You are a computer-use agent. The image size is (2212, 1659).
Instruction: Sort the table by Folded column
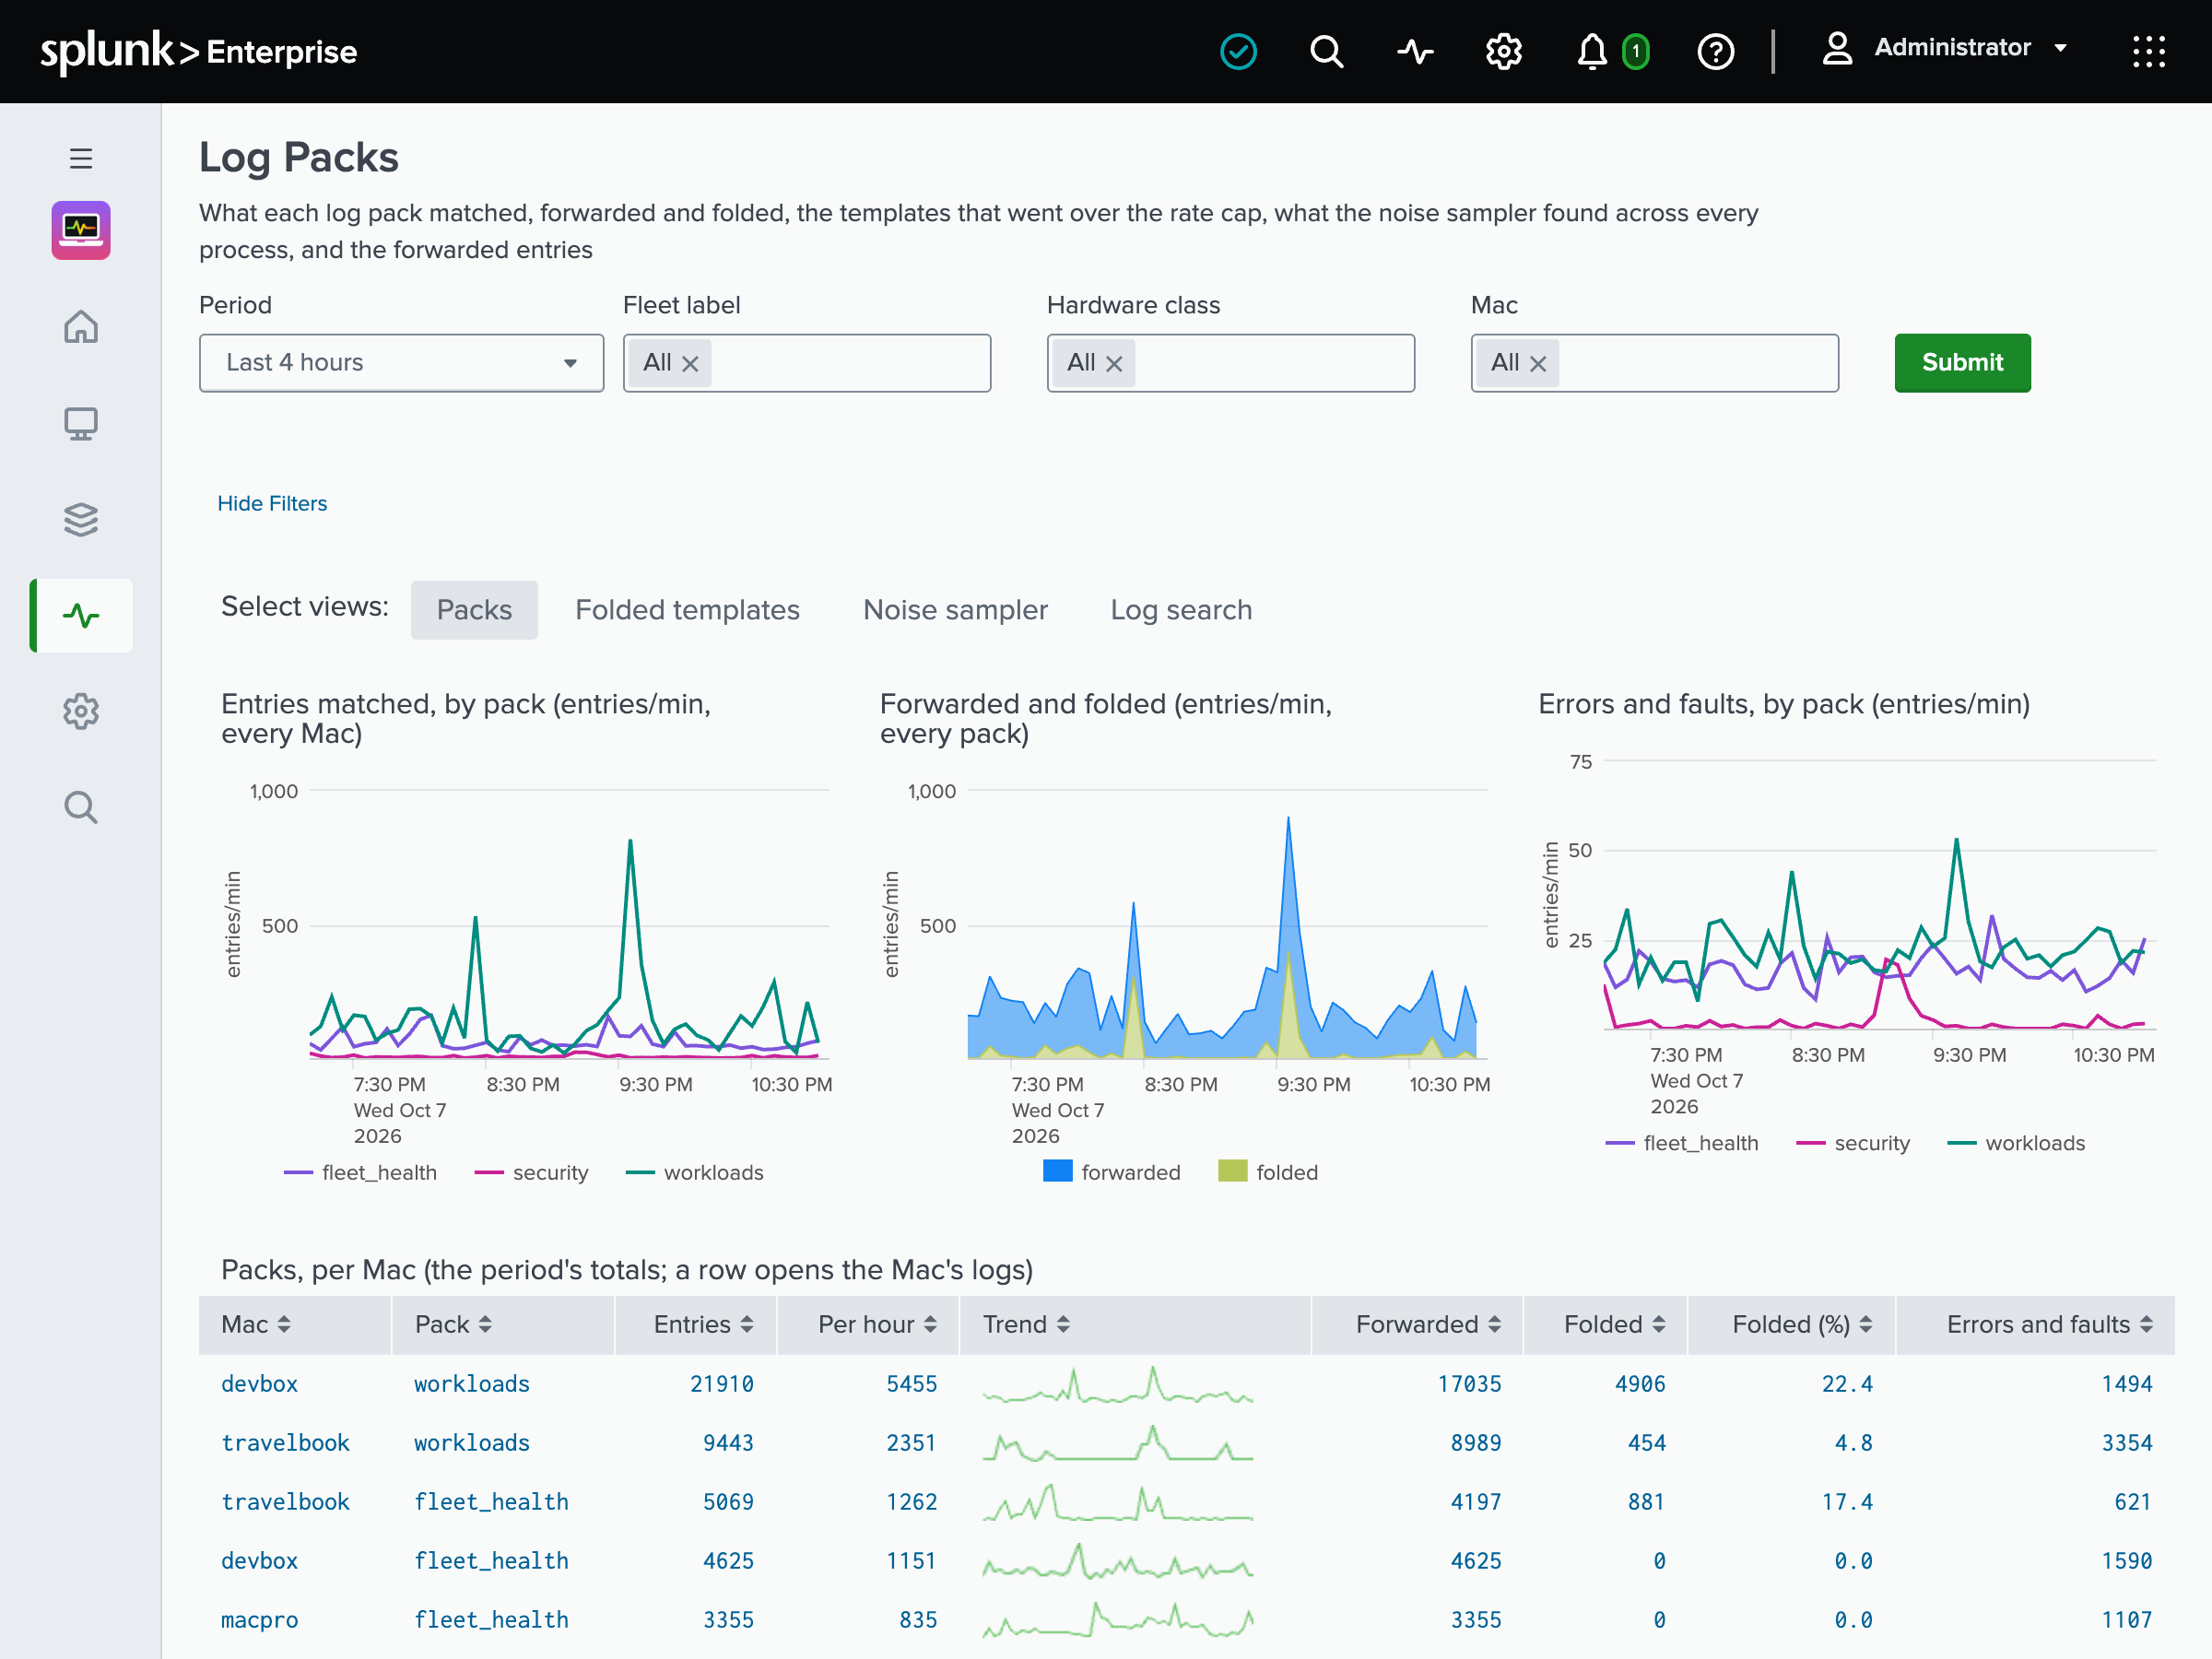pos(1614,1324)
